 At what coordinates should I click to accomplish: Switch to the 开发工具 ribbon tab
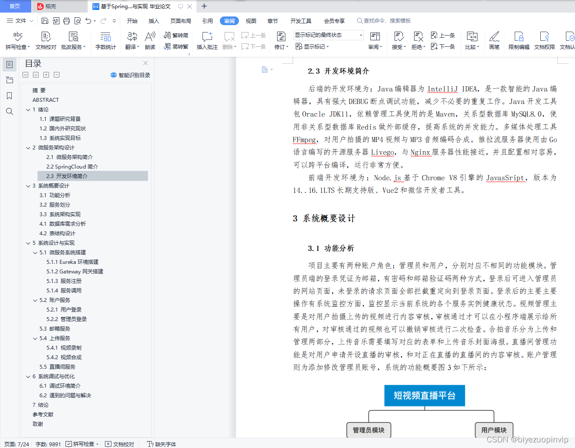pos(301,21)
